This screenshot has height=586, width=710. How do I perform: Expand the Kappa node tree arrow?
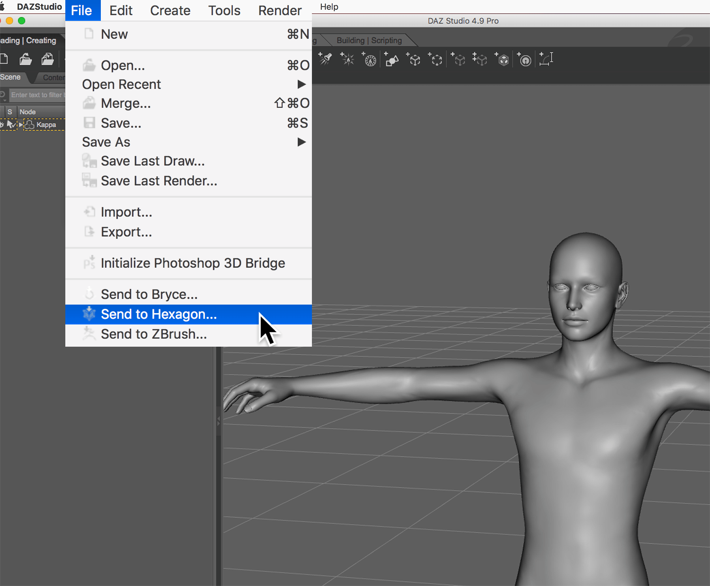[21, 124]
